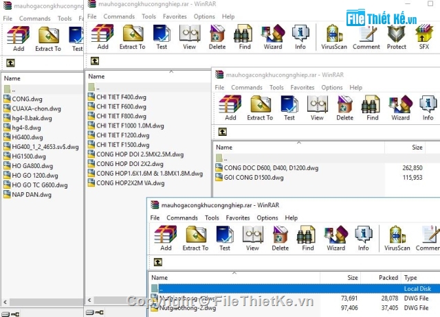Open Tools menu in the front bottom window

point(212,218)
